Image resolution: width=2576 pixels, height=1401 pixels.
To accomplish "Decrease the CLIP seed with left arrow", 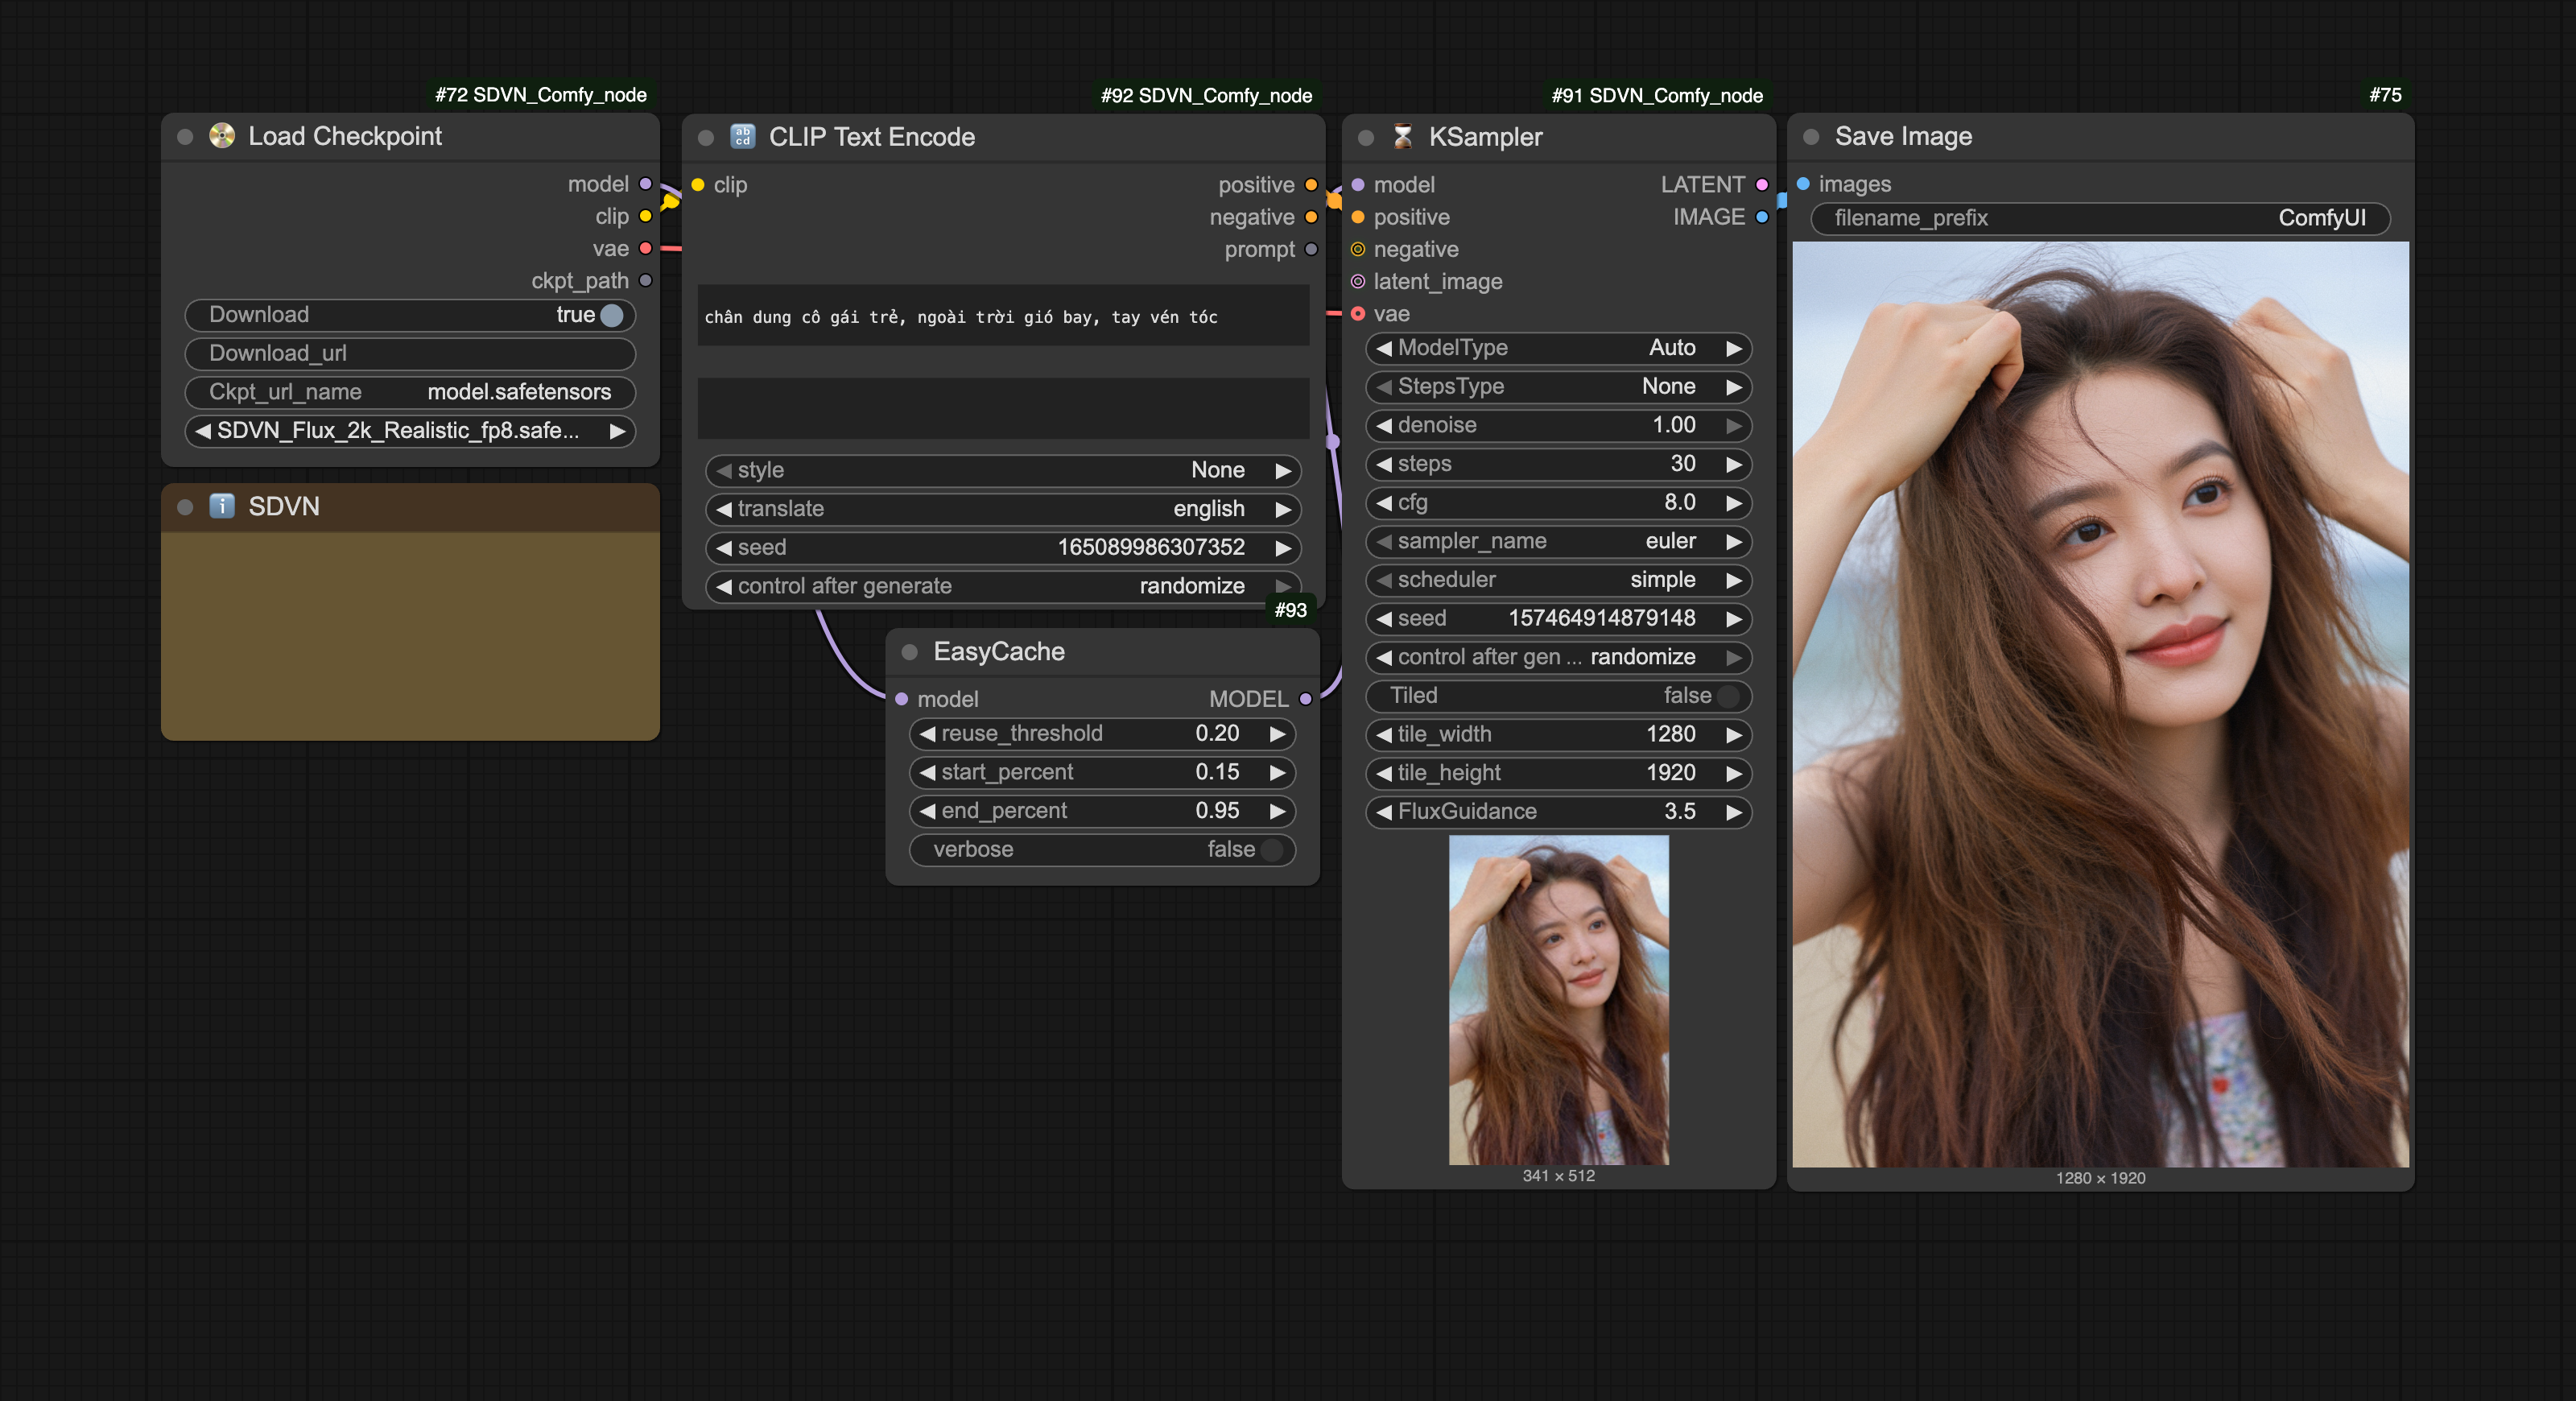I will pyautogui.click(x=724, y=548).
